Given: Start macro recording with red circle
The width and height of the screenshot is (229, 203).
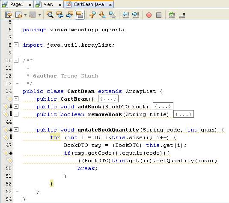Looking at the screenshot, I should (149, 15).
